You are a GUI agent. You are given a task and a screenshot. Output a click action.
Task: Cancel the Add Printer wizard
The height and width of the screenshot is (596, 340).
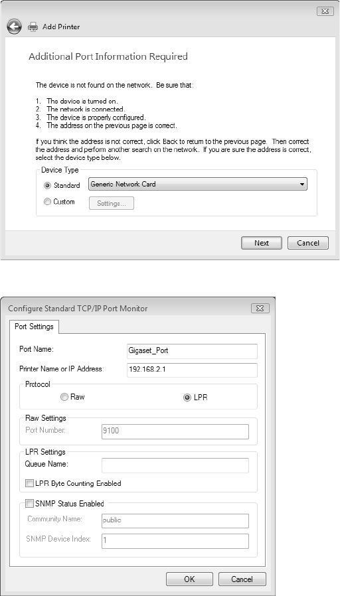(x=308, y=243)
